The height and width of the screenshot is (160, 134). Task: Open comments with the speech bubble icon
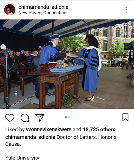pos(25,118)
